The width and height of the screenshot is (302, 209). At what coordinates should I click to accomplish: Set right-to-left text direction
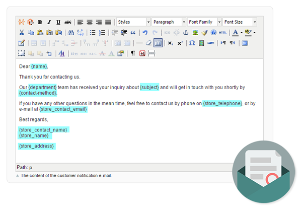(233, 43)
